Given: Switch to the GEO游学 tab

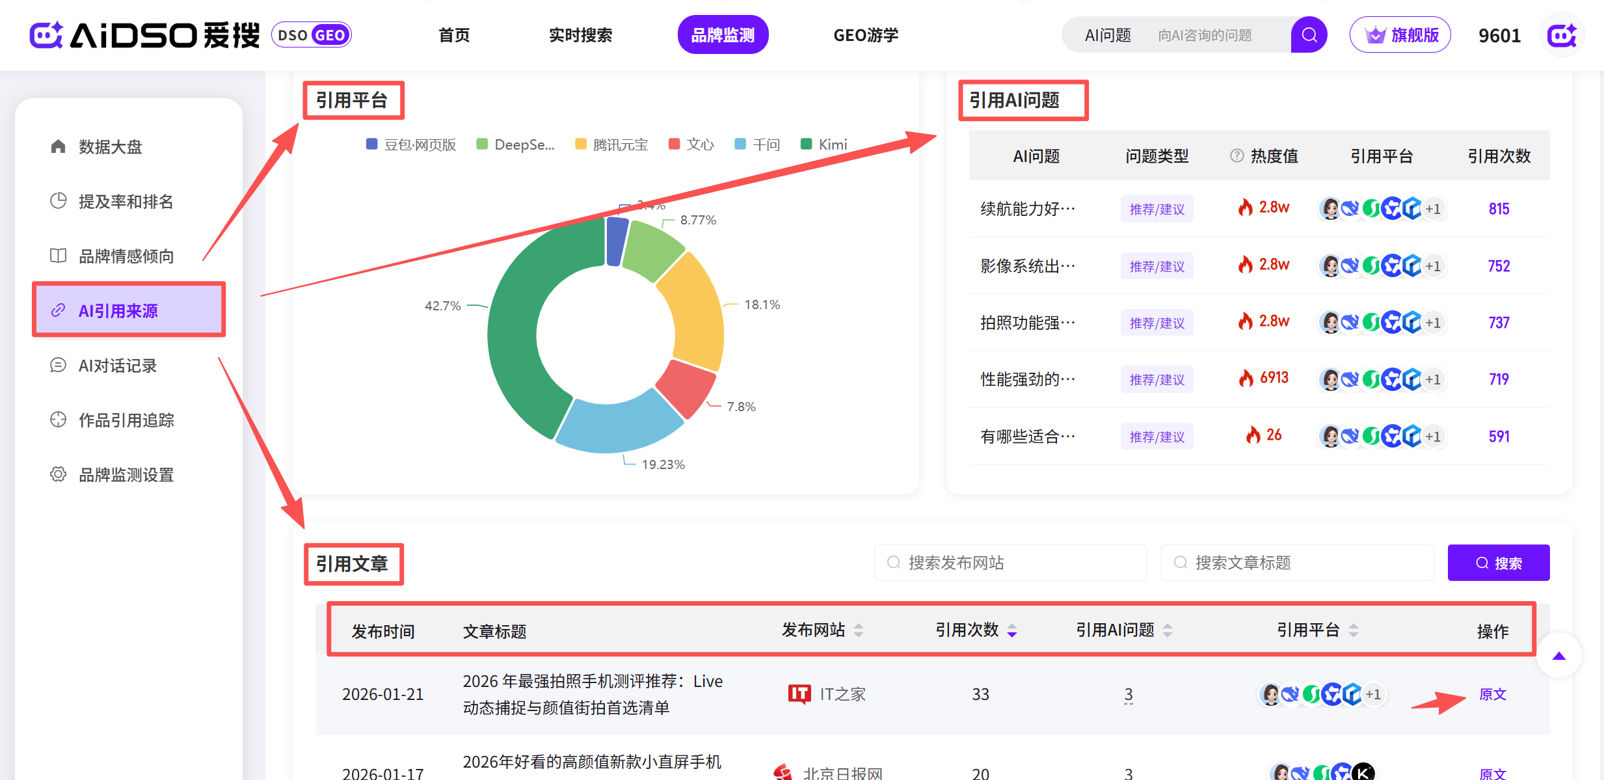Looking at the screenshot, I should pyautogui.click(x=865, y=35).
